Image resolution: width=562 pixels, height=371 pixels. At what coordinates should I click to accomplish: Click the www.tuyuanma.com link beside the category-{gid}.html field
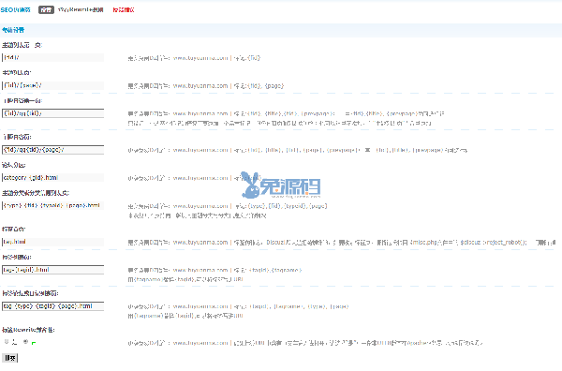[200, 178]
